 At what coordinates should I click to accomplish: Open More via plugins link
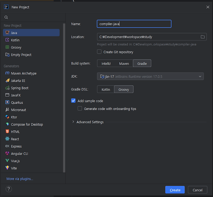pyautogui.click(x=20, y=179)
